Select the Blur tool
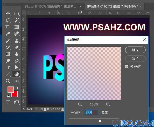Viewport: 154px width, 127px height. coord(17,54)
